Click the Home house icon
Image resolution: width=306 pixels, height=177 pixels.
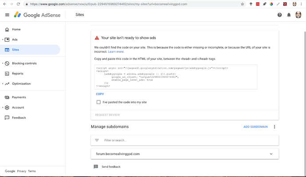click(7, 29)
